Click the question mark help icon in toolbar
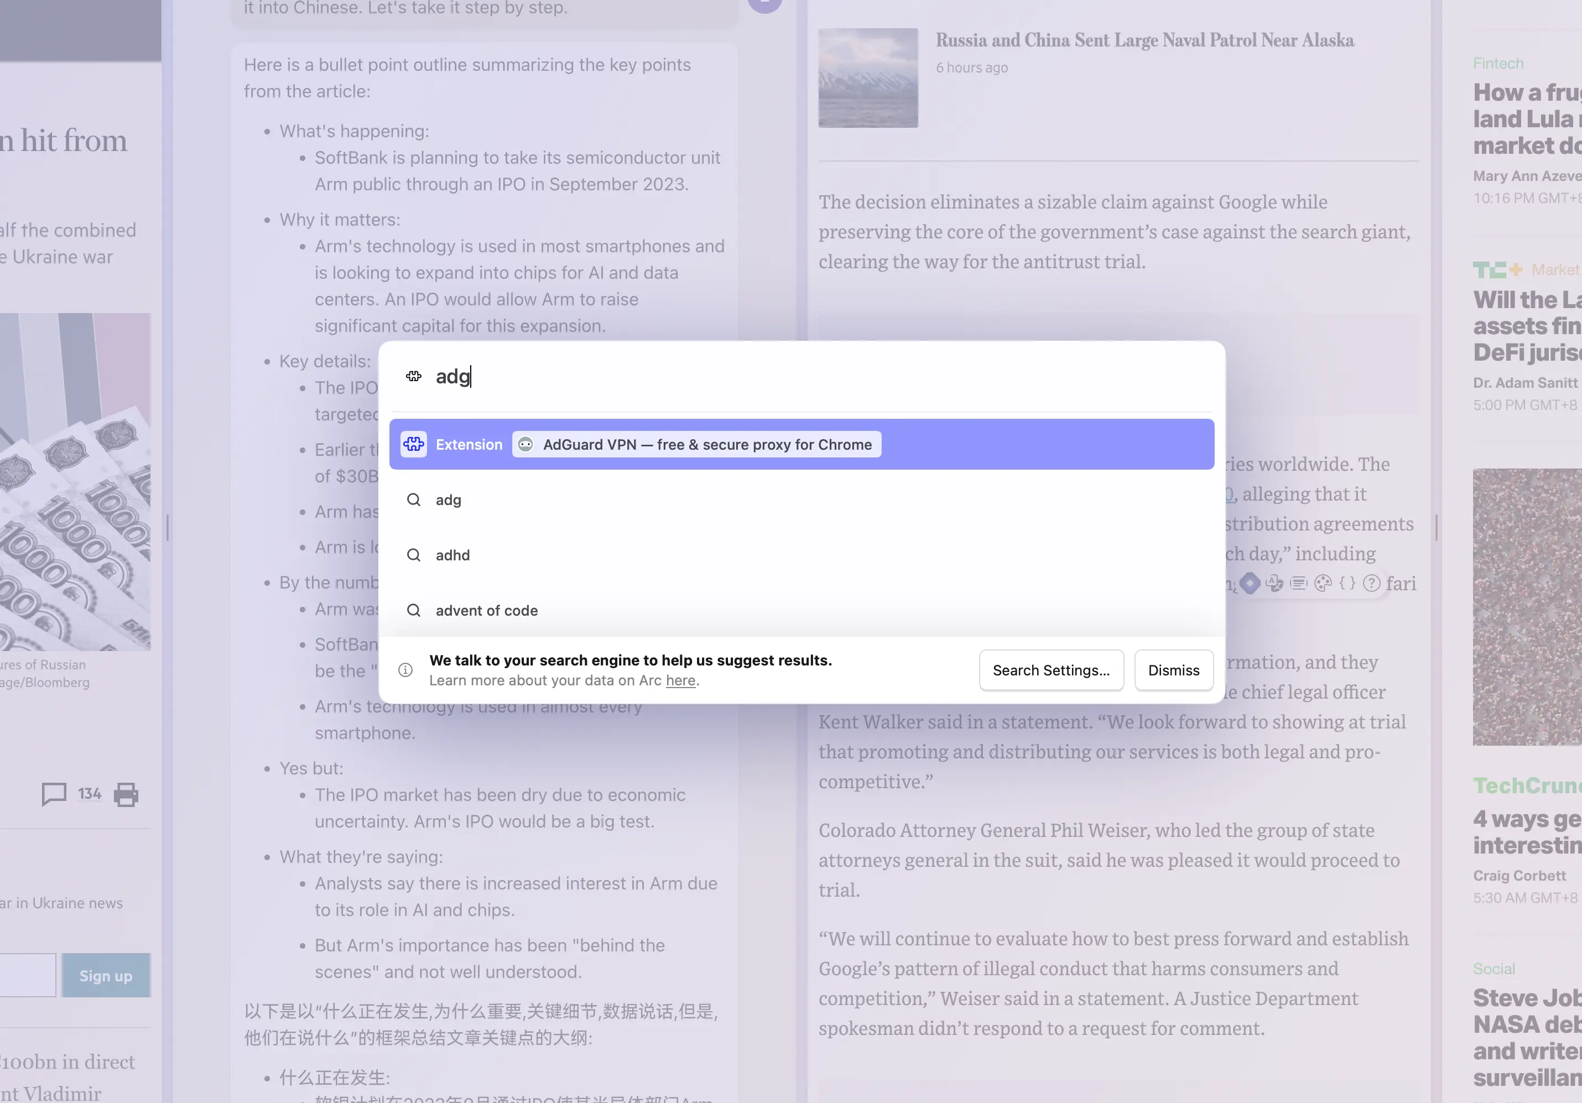 (x=1372, y=584)
